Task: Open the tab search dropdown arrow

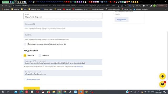Action: [x=150, y=2]
